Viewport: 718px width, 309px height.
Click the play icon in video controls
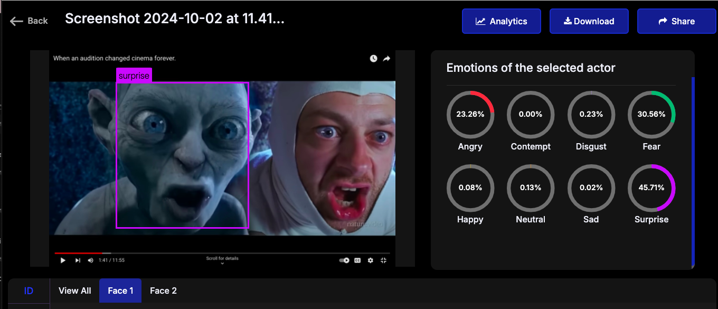(63, 260)
